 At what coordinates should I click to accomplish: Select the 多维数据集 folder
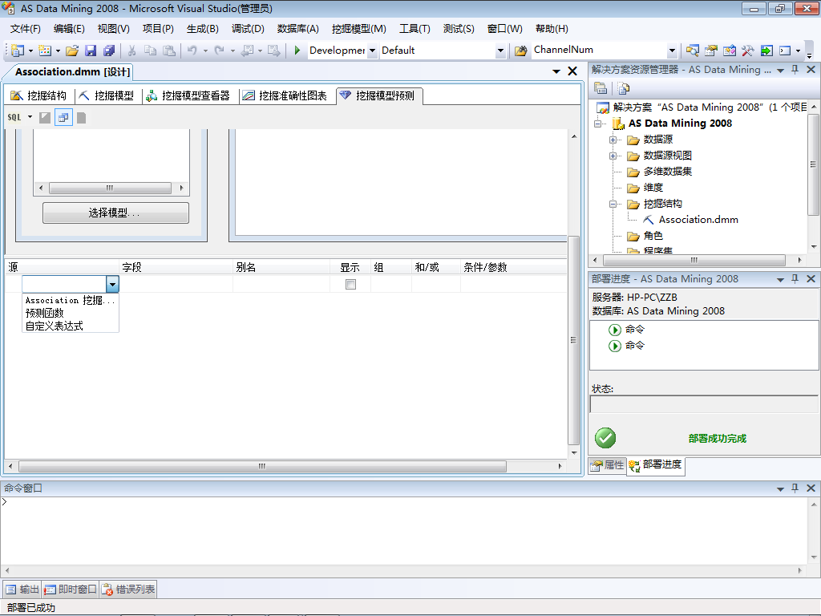pyautogui.click(x=667, y=172)
